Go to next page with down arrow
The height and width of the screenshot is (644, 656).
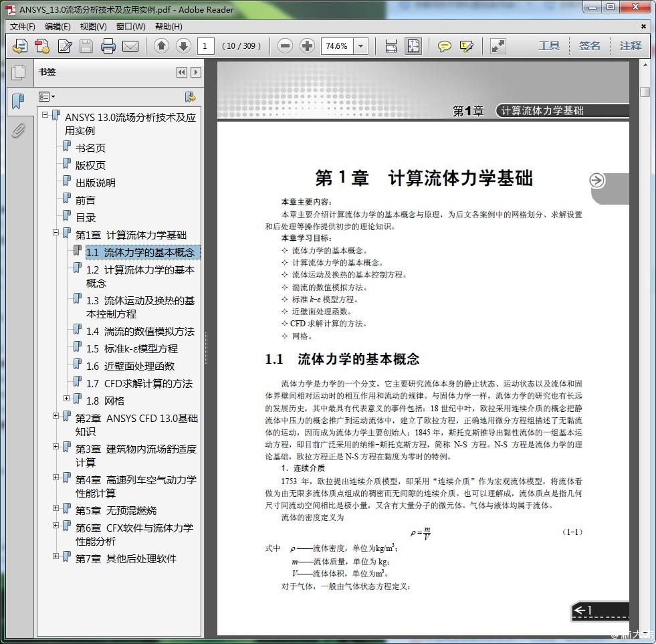click(183, 46)
